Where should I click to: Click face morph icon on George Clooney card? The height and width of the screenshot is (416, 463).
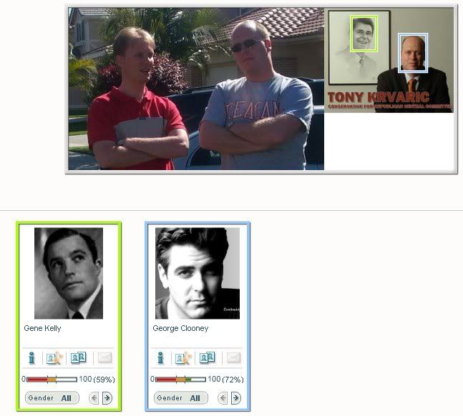click(183, 358)
